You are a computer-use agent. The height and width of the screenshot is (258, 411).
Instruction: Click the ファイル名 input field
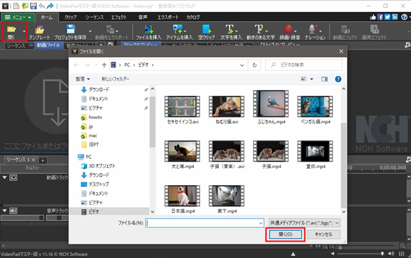205,223
